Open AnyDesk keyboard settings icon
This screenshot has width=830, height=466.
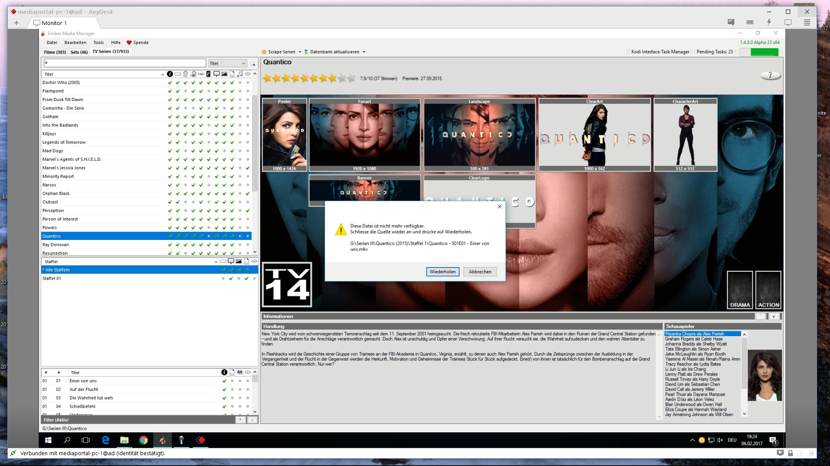tap(750, 22)
